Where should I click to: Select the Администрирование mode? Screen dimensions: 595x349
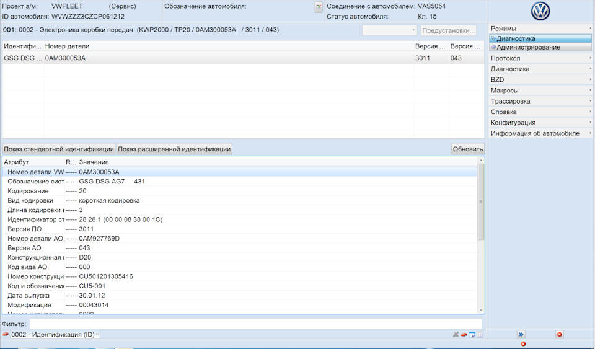click(540, 47)
